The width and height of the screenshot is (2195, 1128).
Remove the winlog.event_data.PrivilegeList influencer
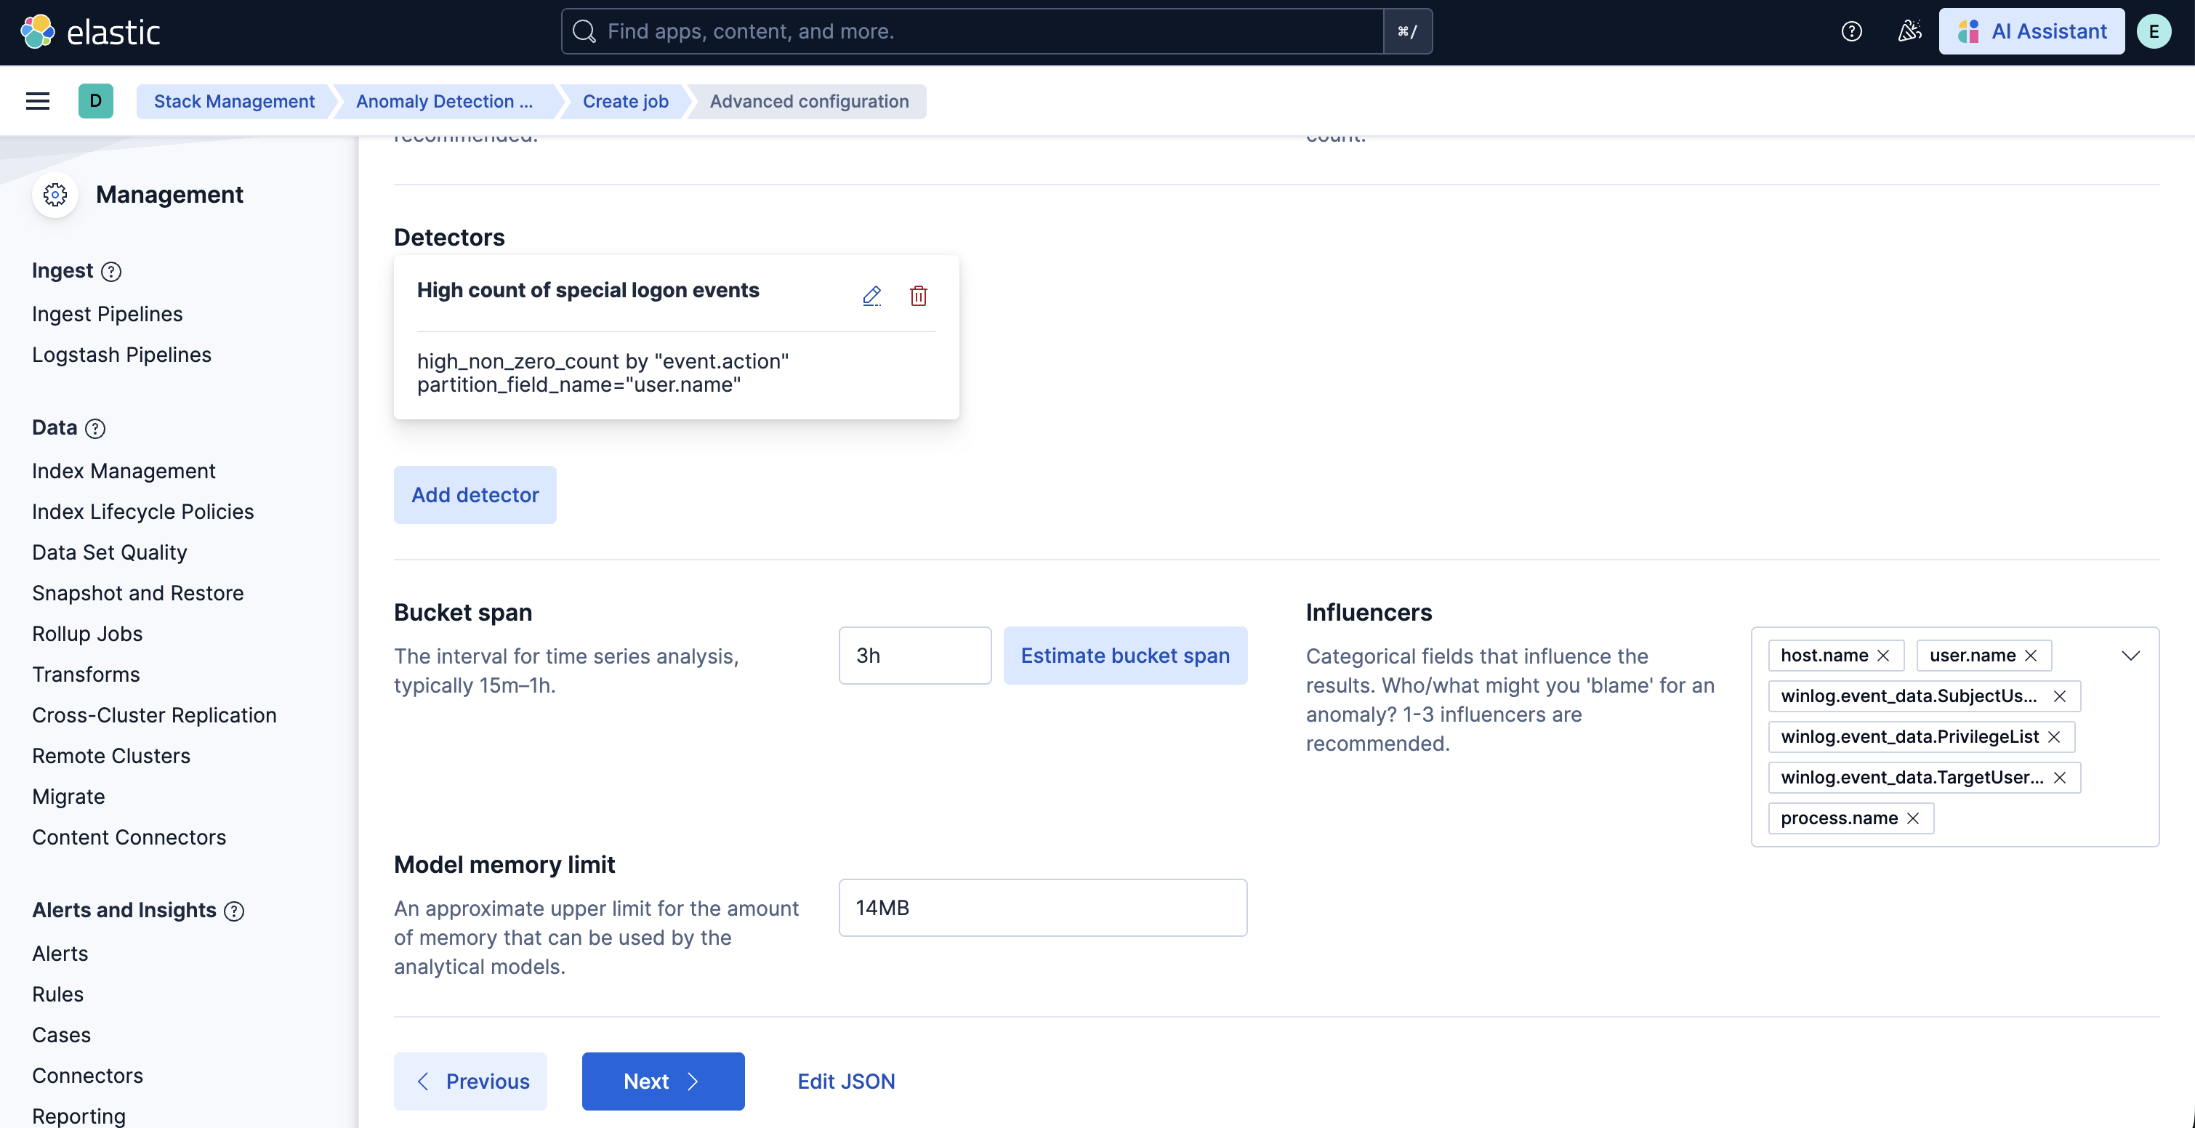coord(2055,736)
